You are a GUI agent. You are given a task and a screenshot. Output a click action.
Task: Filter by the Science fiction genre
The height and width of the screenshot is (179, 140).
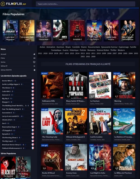point(103,50)
